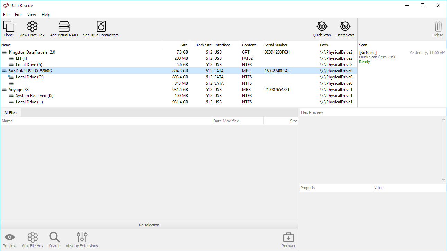The width and height of the screenshot is (447, 251).
Task: Open View by Extensions filter
Action: (x=82, y=237)
